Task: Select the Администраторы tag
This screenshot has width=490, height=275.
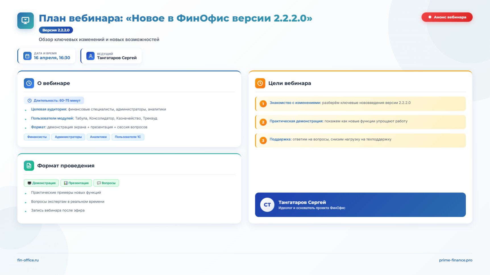Action: (x=68, y=137)
